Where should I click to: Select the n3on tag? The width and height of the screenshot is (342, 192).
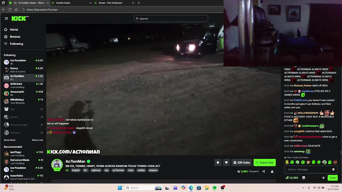[131, 170]
